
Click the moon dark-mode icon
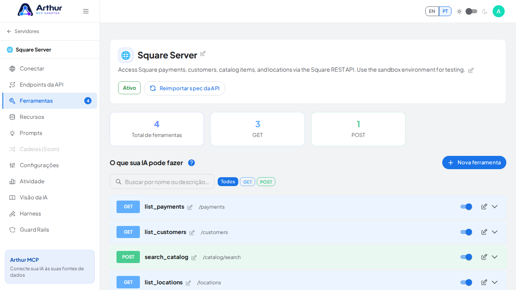tap(485, 11)
